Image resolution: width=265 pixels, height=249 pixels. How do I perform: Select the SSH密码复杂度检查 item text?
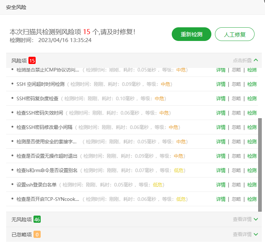(x=37, y=98)
